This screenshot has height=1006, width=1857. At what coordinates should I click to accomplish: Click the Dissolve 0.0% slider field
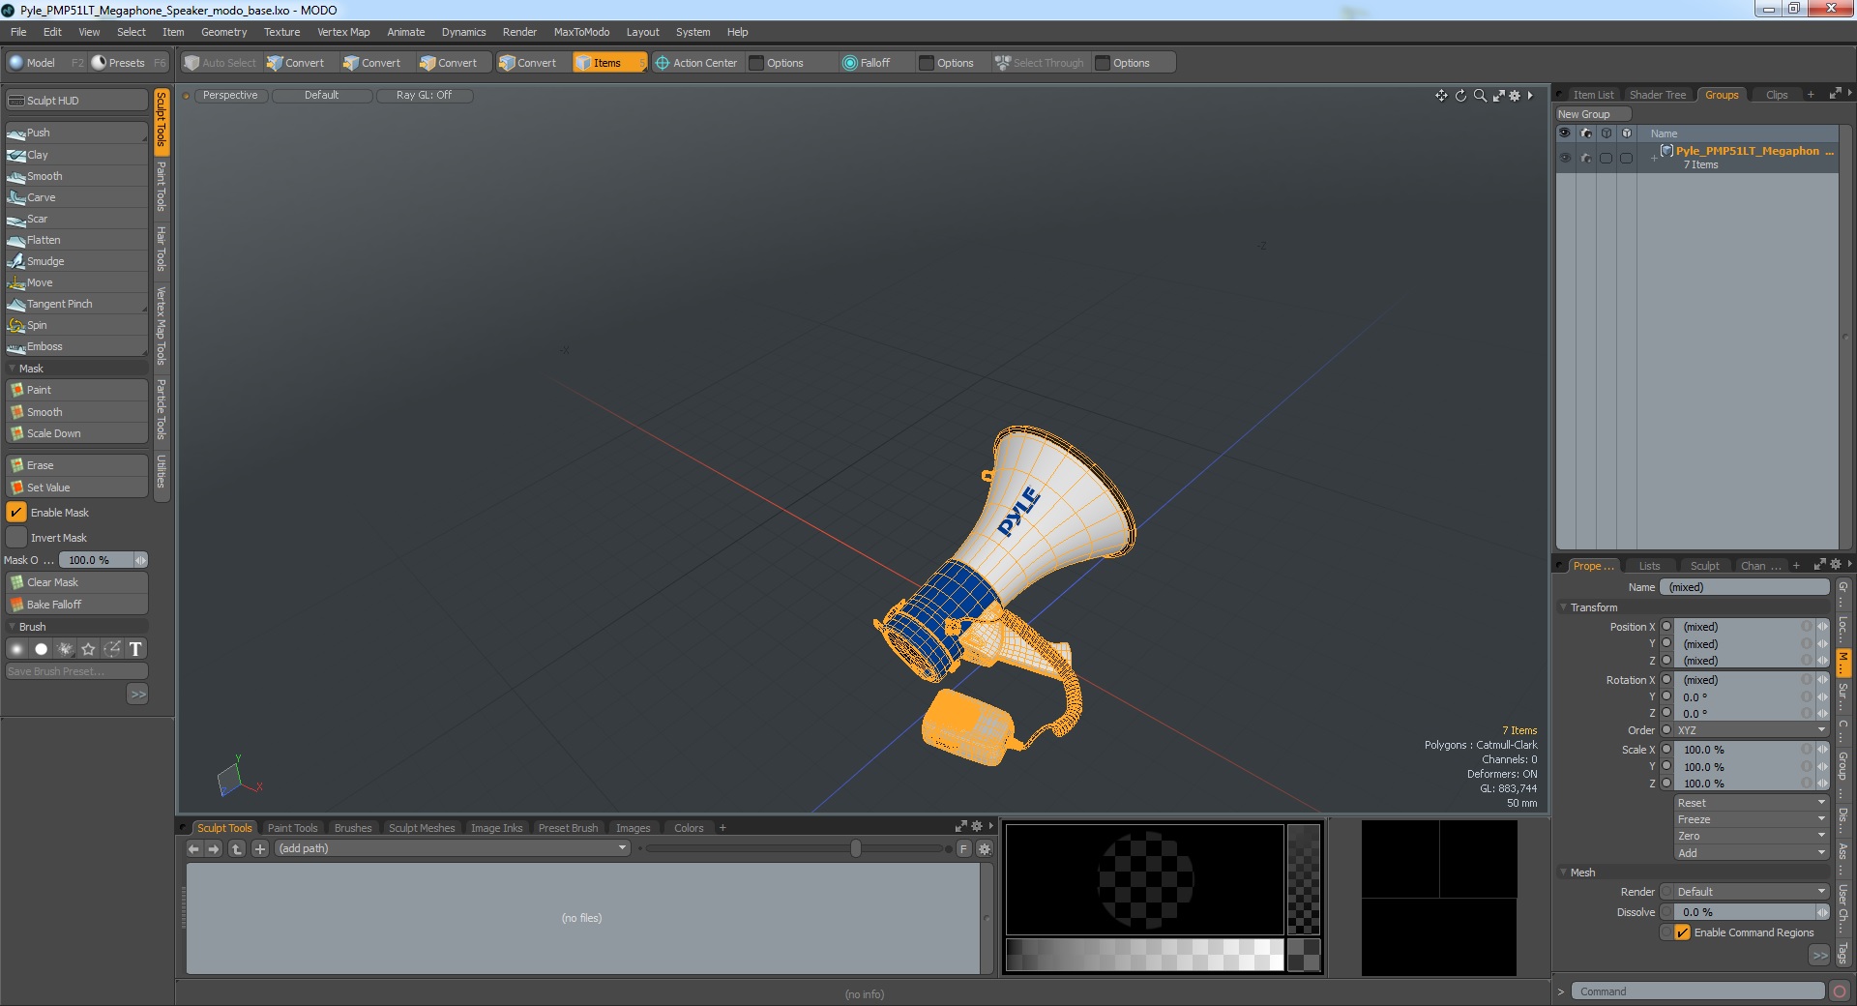click(x=1751, y=912)
